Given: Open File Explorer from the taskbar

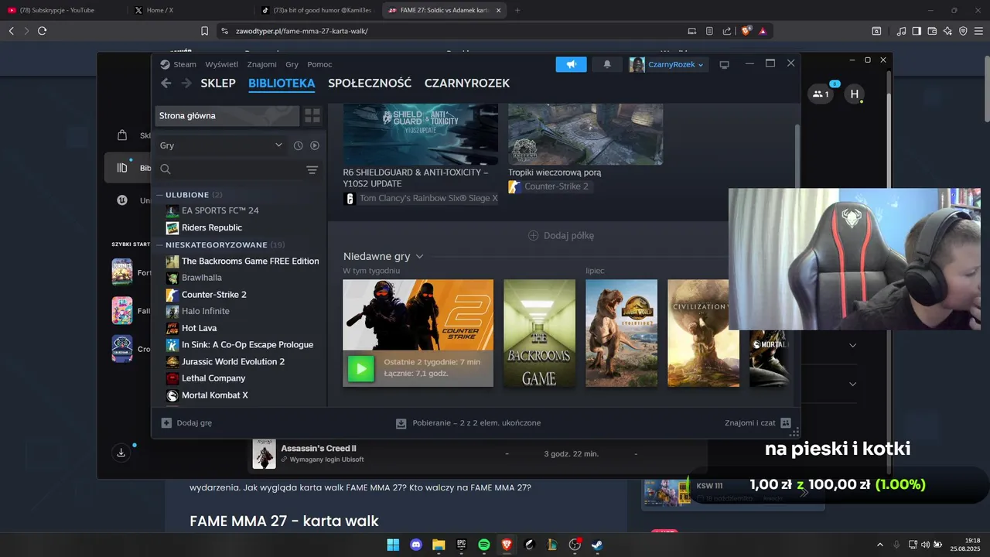Looking at the screenshot, I should tap(439, 545).
